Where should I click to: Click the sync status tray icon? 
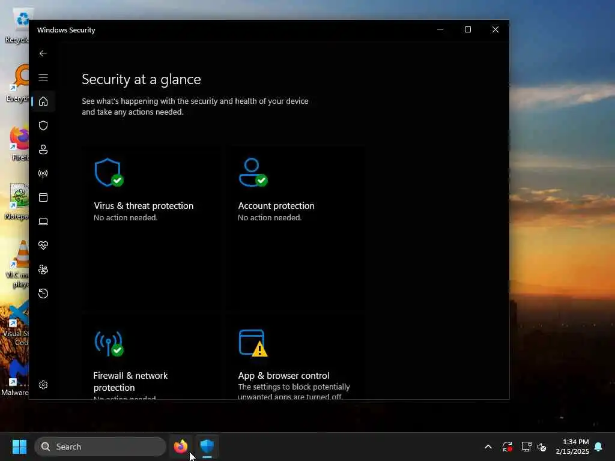click(507, 447)
